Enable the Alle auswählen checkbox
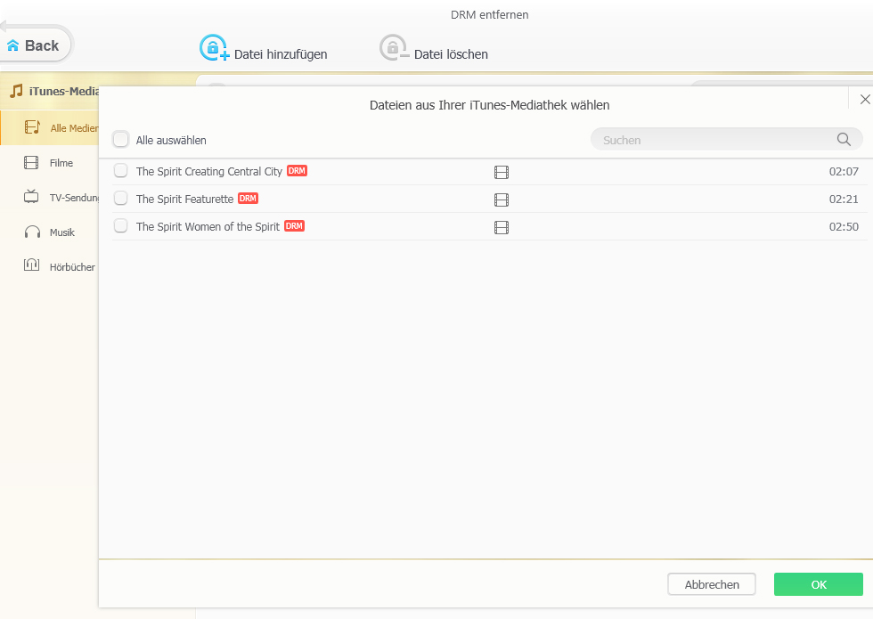Screen dimensions: 873x619 point(121,139)
